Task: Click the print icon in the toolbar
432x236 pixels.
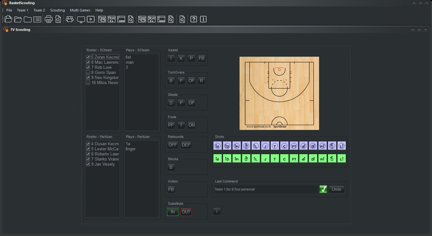Action: 49,19
